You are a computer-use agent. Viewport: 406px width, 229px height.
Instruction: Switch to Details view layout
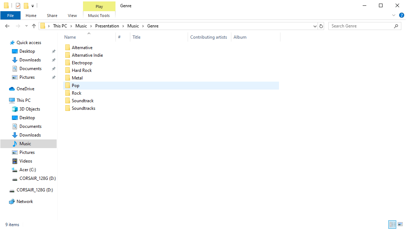click(392, 224)
